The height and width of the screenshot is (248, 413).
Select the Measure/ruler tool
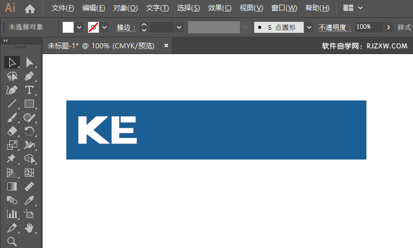(x=29, y=186)
